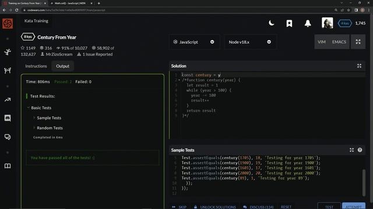Click the 'Completed in 6ms' text

pos(48,137)
